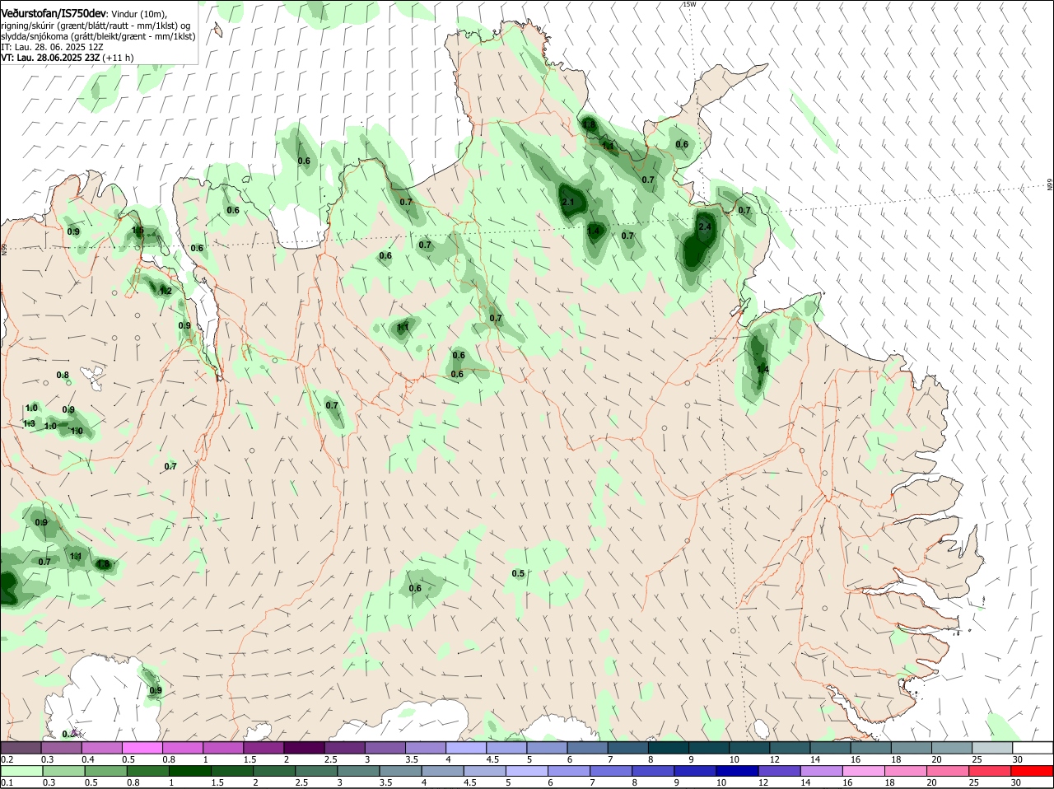This screenshot has width=1054, height=789.
Task: Click the 15W longitude label
Action: click(x=688, y=4)
